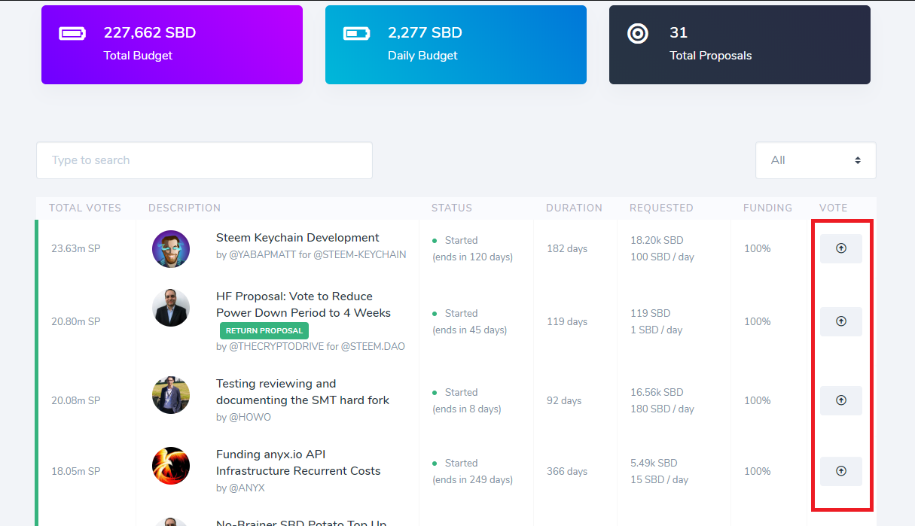915x526 pixels.
Task: Click the 92 days duration cell
Action: click(564, 400)
